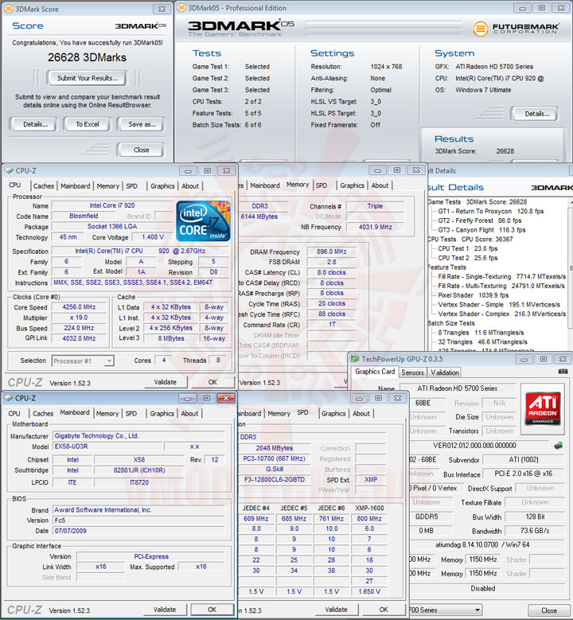573x620 pixels.
Task: Select Pixel Shader result row
Action: 473,295
